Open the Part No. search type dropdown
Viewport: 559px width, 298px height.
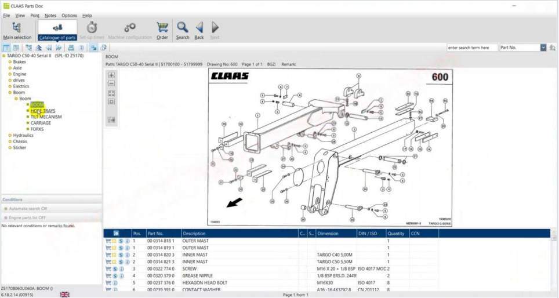pos(543,48)
